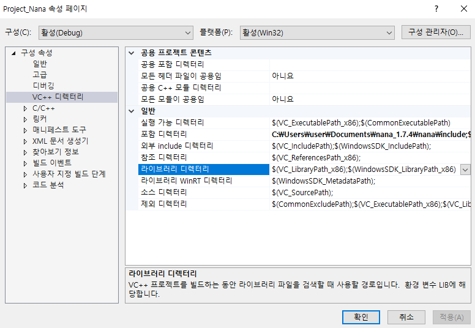Cancel with the 취소 button
The image size is (475, 328).
click(x=406, y=317)
